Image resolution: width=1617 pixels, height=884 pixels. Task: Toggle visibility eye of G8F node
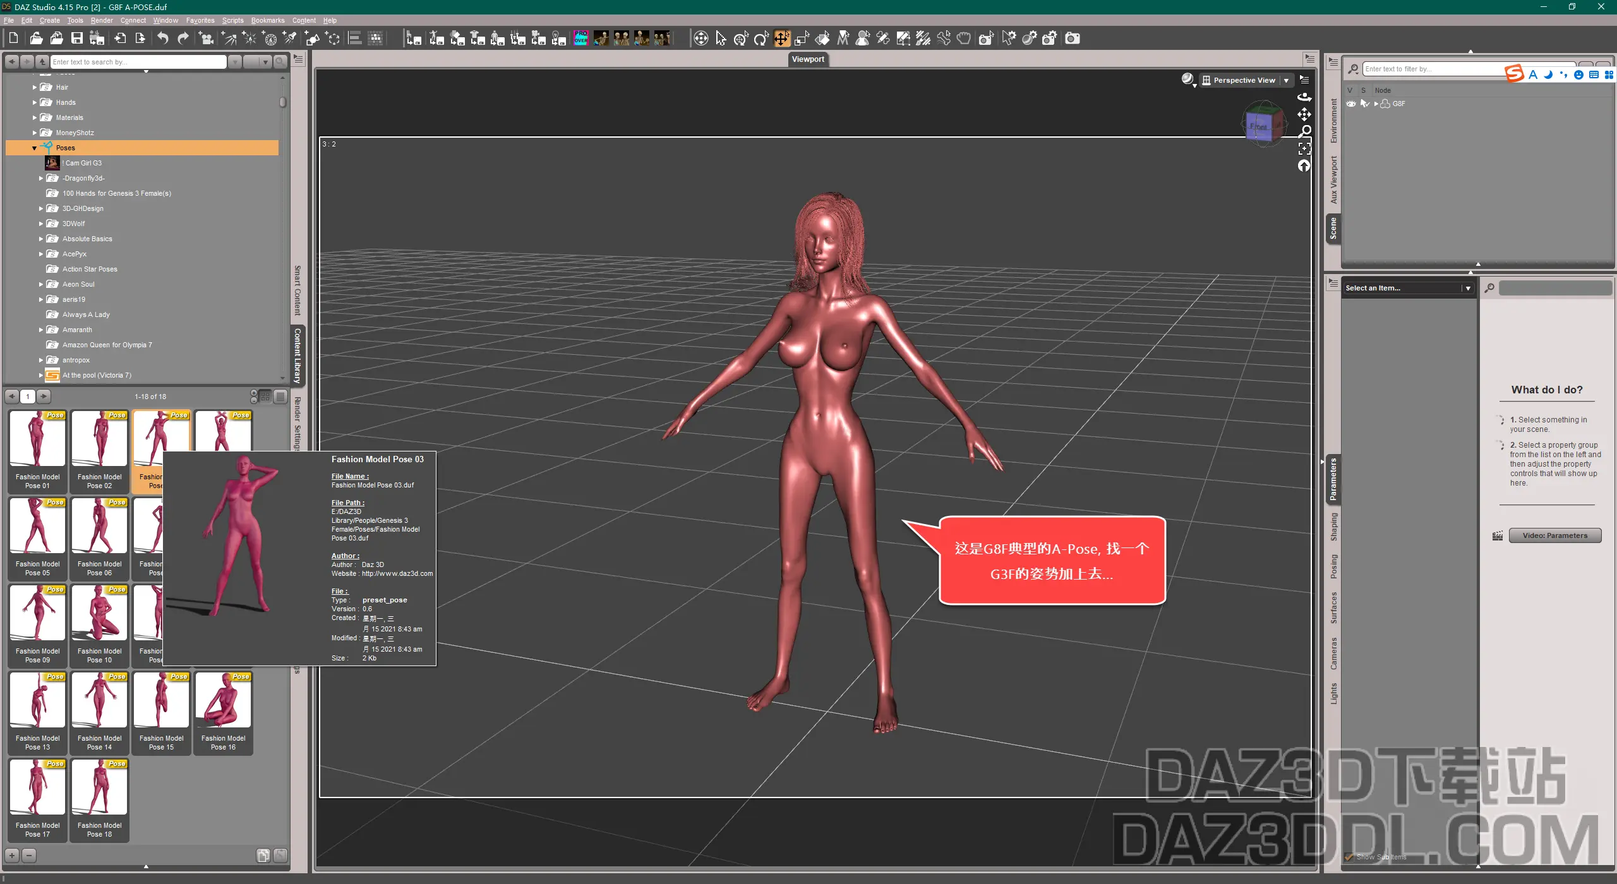tap(1350, 104)
